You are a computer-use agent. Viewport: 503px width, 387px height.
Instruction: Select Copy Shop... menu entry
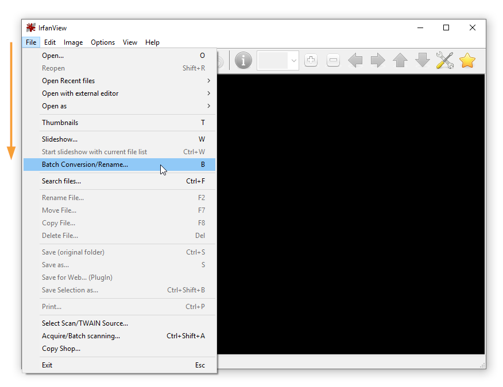119,349
